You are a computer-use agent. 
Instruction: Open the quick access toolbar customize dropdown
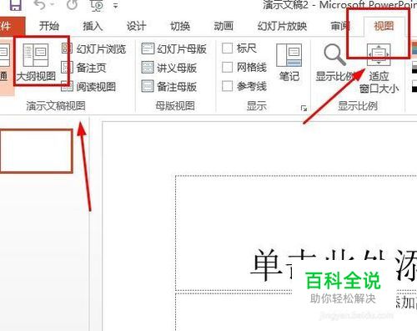pos(116,6)
